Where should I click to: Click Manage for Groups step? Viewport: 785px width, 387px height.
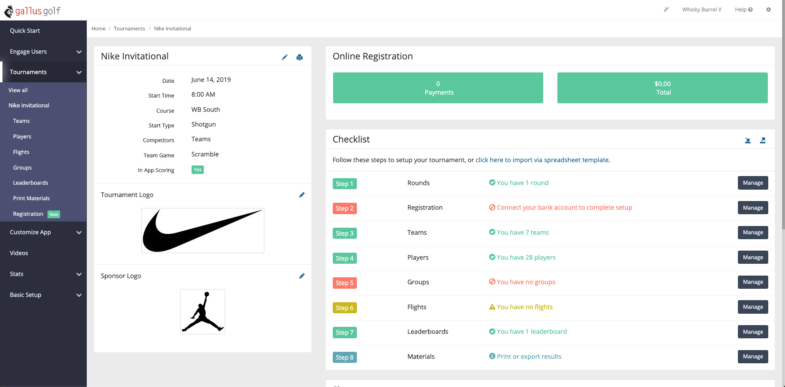753,282
